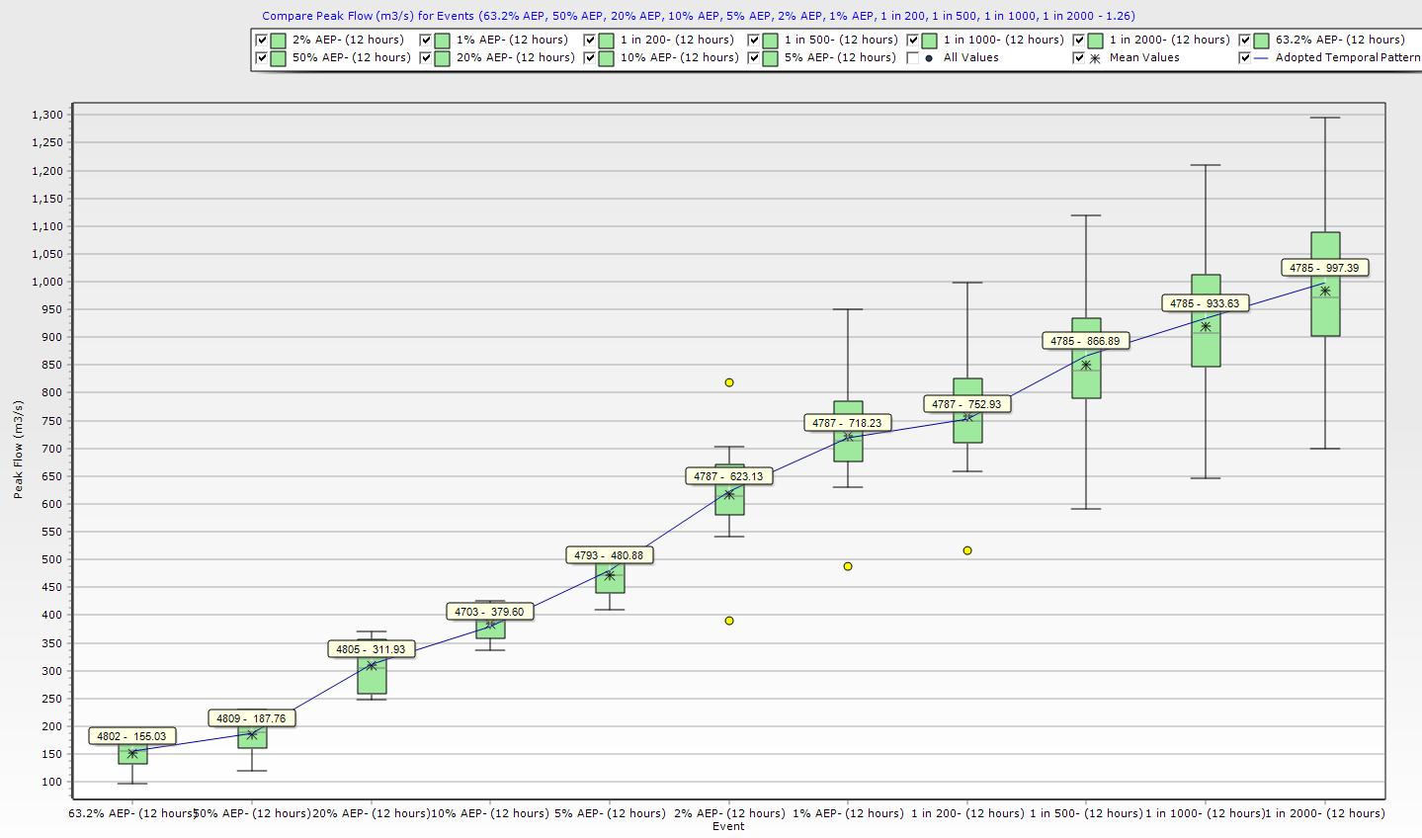Image resolution: width=1422 pixels, height=838 pixels.
Task: Click the Adopted Temporal Pattern line icon
Action: tap(1261, 58)
